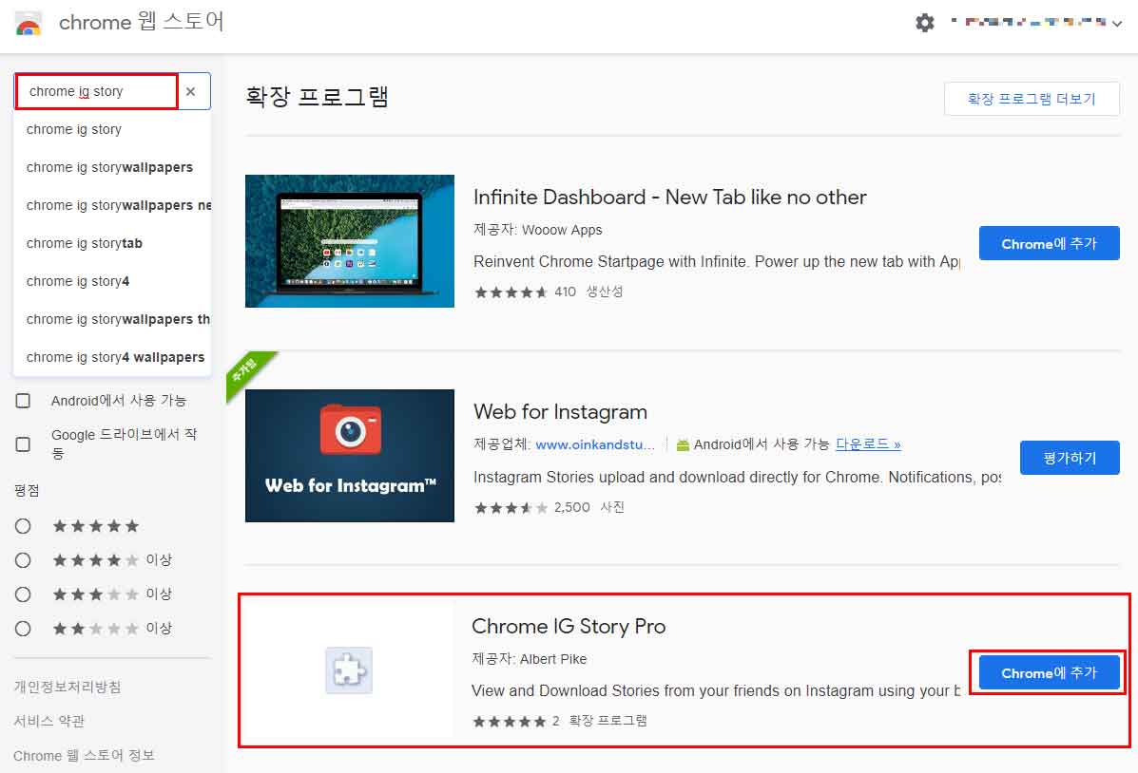Open settings via the gear icon

point(925,23)
